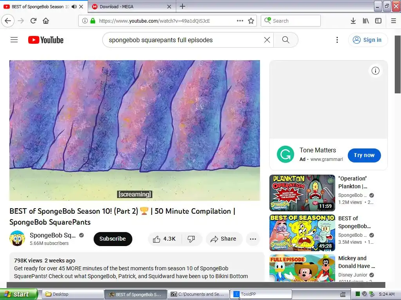The width and height of the screenshot is (401, 300).
Task: Open the Mickey FULL EPISODE thumbnail
Action: 302,268
